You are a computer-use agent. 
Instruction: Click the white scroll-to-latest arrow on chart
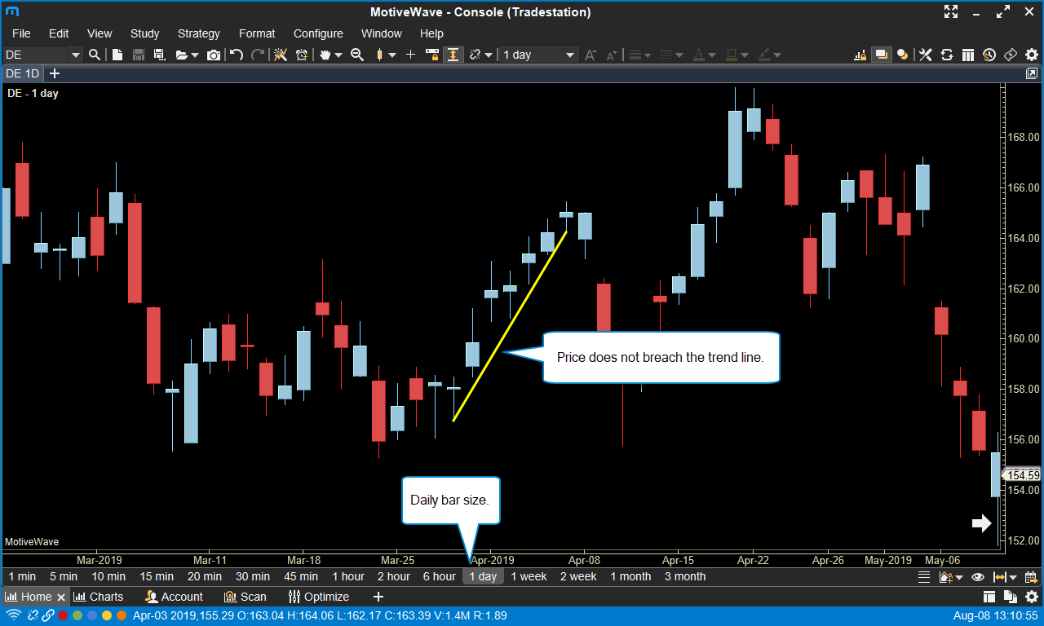(x=981, y=523)
